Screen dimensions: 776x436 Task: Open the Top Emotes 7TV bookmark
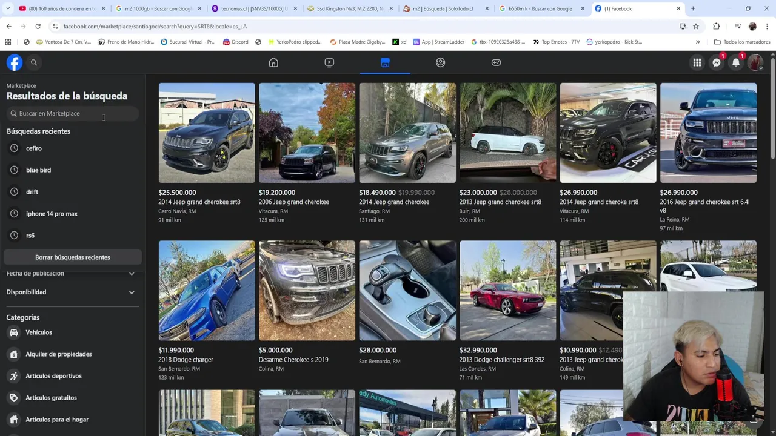[556, 42]
